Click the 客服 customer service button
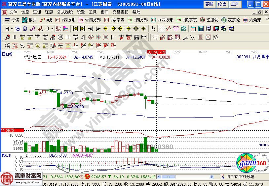The width and height of the screenshot is (269, 186). point(209,4)
